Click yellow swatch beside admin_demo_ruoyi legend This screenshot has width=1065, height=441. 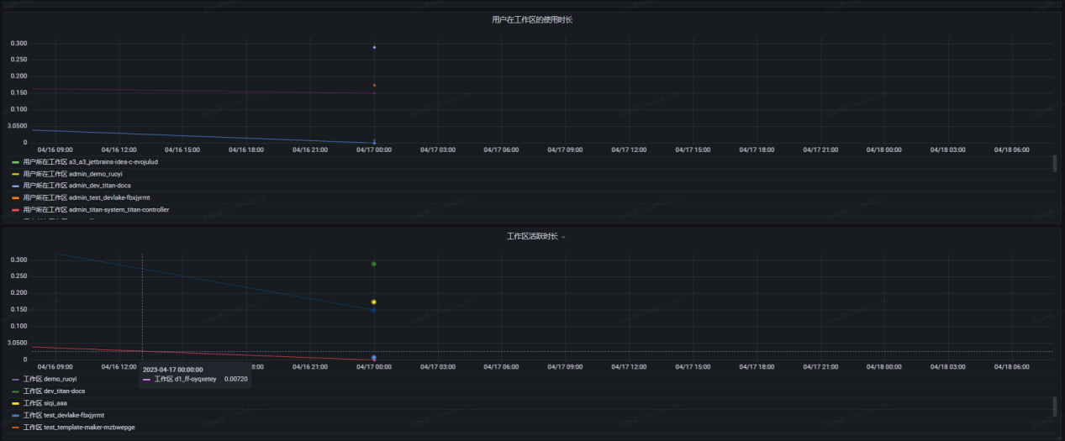(15, 174)
